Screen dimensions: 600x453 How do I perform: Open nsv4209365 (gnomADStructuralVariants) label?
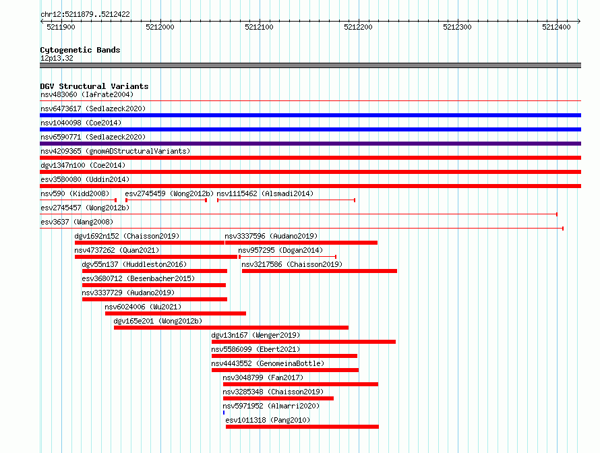click(115, 151)
